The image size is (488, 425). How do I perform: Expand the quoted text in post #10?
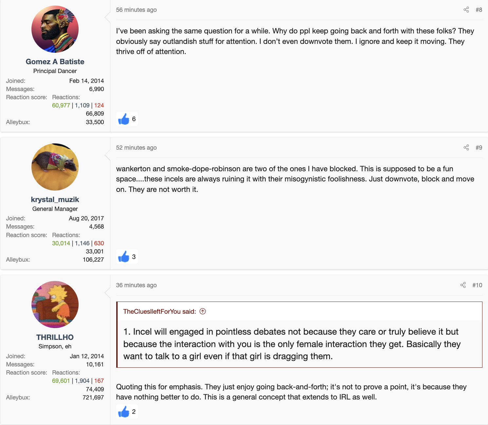pyautogui.click(x=291, y=344)
